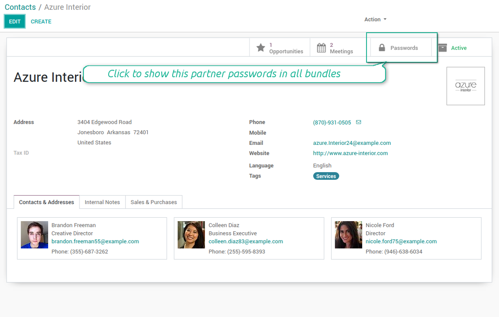Image resolution: width=499 pixels, height=317 pixels.
Task: Click phone number (870)-931-0505
Action: coord(332,123)
